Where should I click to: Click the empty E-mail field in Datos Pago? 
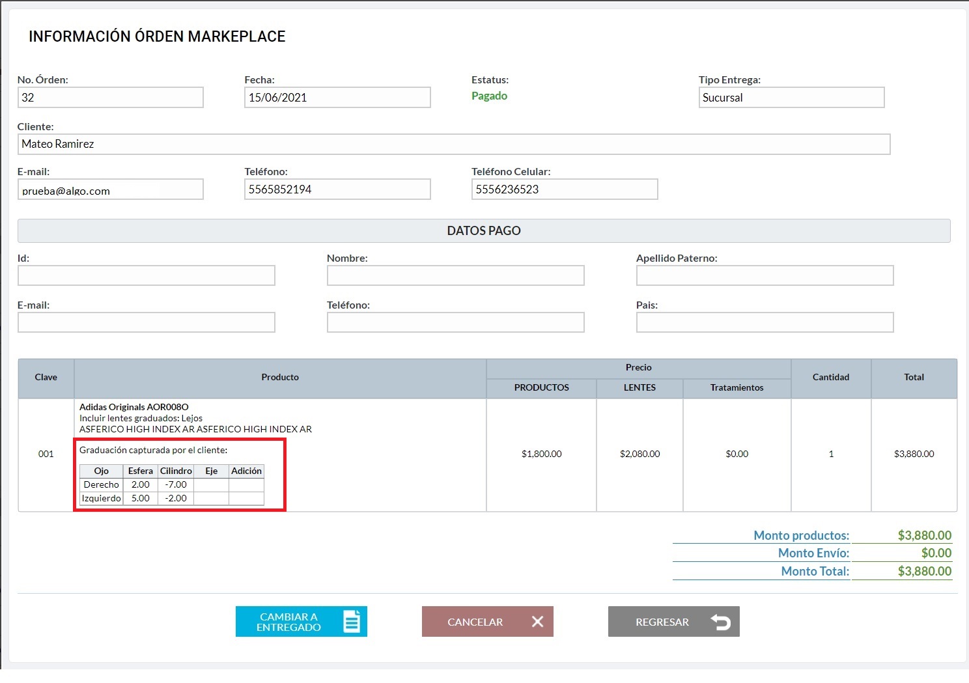147,322
